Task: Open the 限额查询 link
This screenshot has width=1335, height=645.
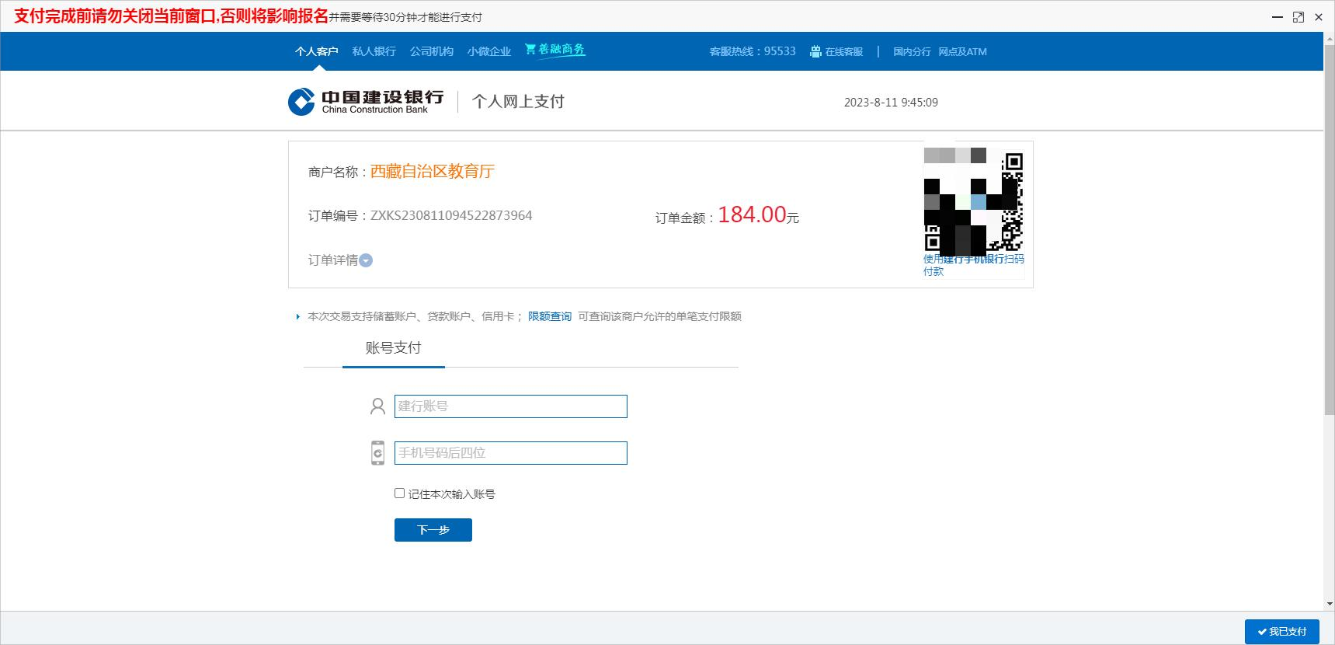Action: 549,316
